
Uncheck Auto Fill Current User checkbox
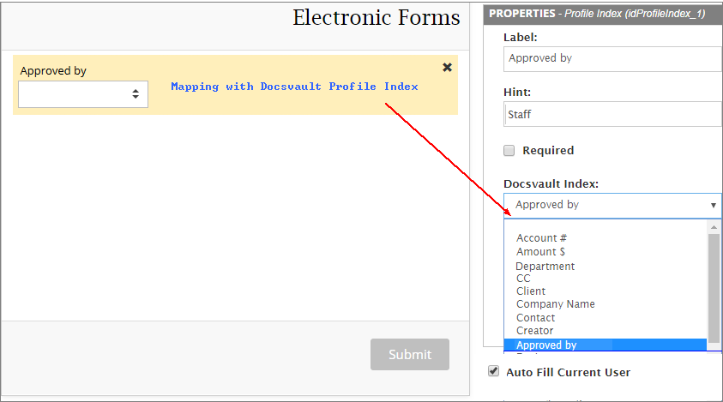493,371
